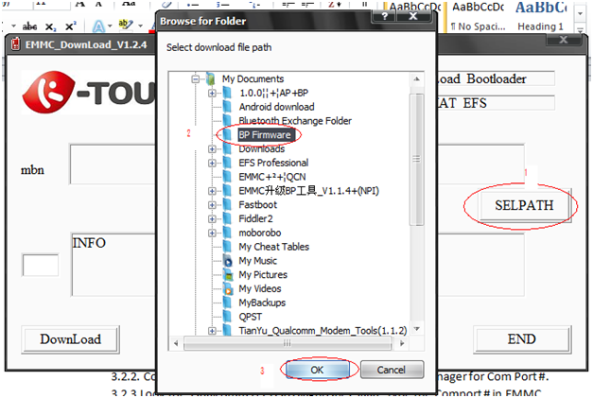Click the horizontal scroll-right arrow in folder tree
This screenshot has width=593, height=398.
click(402, 343)
